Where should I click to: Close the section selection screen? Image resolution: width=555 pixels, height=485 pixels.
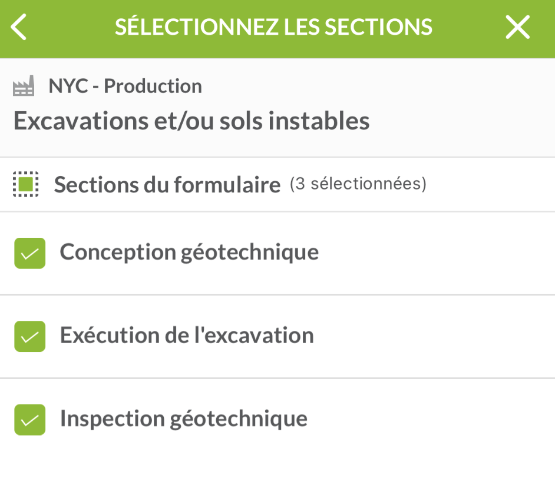(517, 28)
